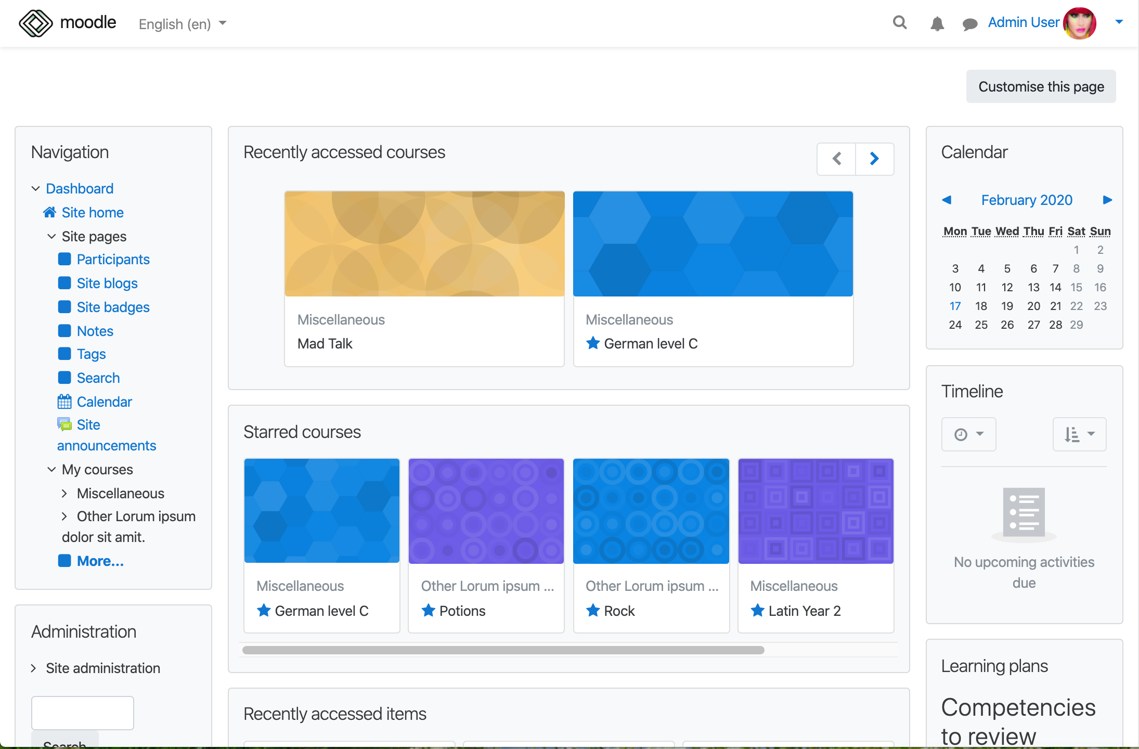The image size is (1139, 749).
Task: Open the Latin Year 2 course image
Action: coord(816,511)
